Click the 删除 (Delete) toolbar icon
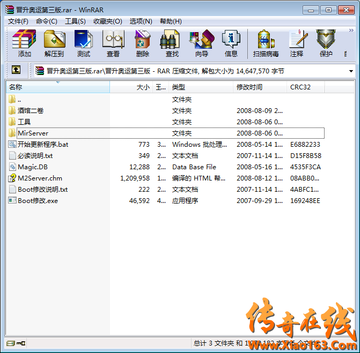The height and width of the screenshot is (353, 360). pyautogui.click(x=143, y=43)
